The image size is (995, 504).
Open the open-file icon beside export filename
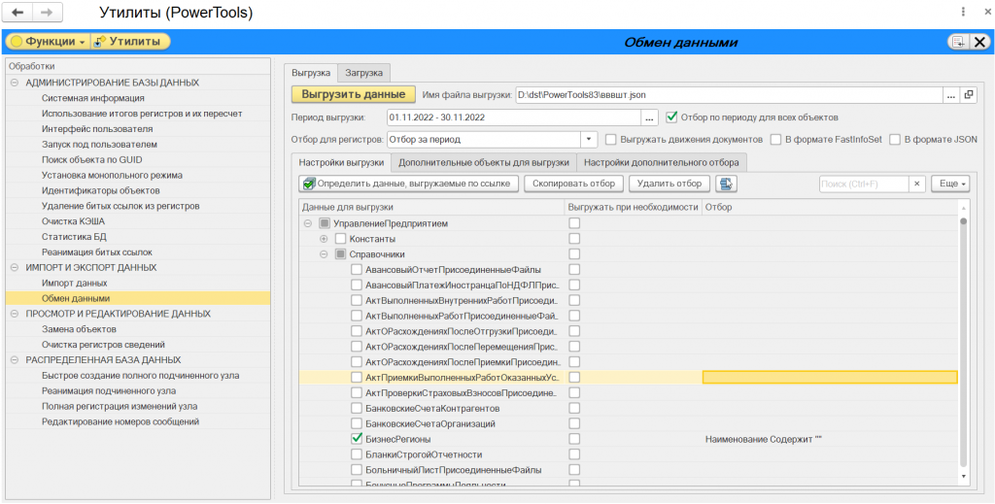click(968, 94)
